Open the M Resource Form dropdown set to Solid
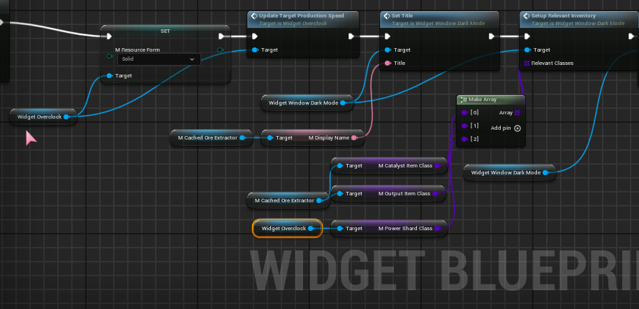639x309 pixels. 159,59
